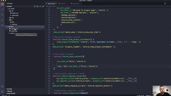The image size is (171, 96).
Task: Click the New File icon in Explorer
Action: tap(34, 6)
